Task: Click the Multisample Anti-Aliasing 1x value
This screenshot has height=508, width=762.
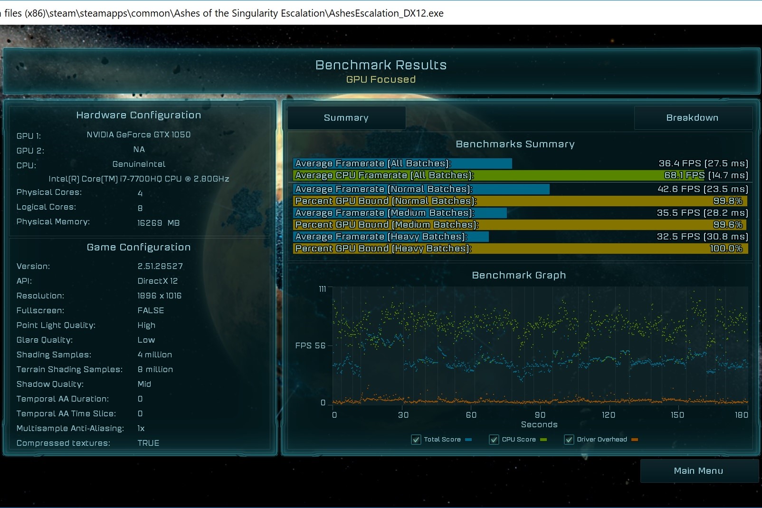Action: click(x=141, y=428)
